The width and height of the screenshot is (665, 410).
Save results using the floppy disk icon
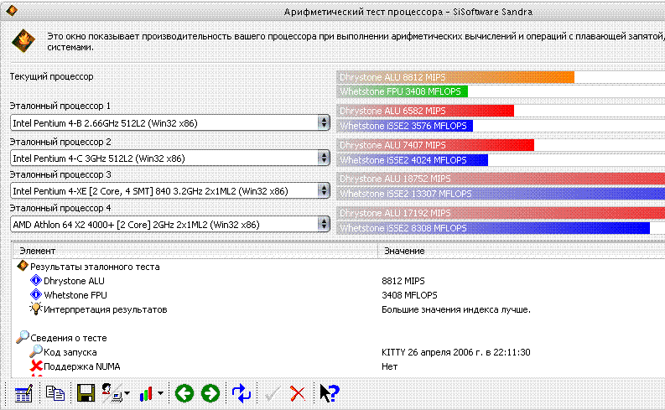pyautogui.click(x=86, y=393)
